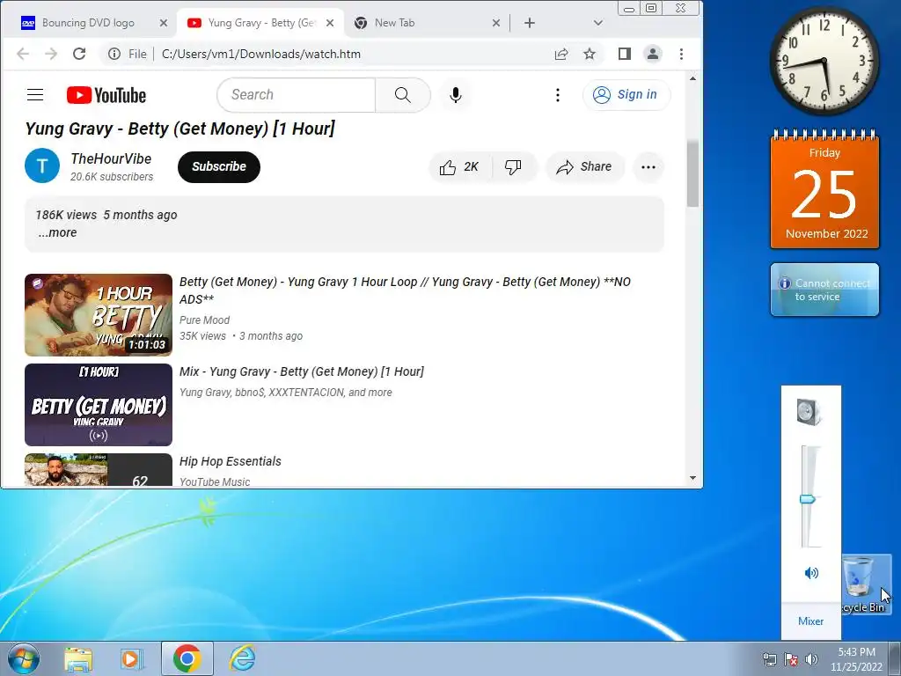Click the Sign in button

(x=626, y=95)
